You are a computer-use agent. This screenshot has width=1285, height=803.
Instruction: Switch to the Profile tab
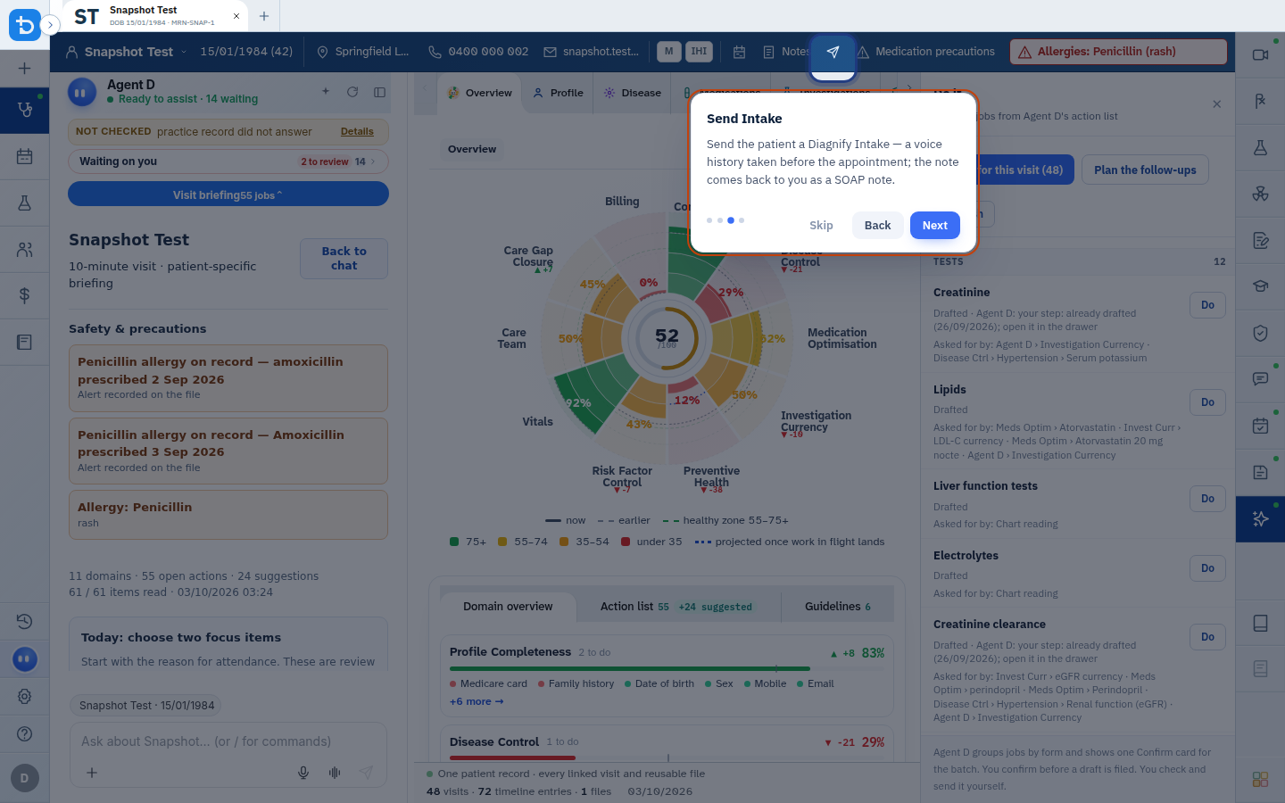[x=558, y=93]
